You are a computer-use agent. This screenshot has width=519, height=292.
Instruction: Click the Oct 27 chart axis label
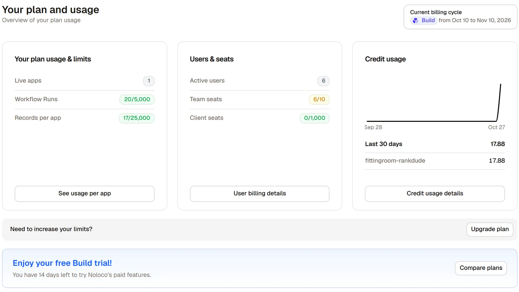point(497,127)
